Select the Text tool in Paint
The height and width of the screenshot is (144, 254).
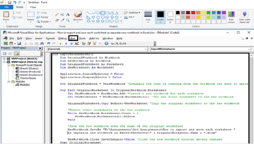tap(68, 15)
